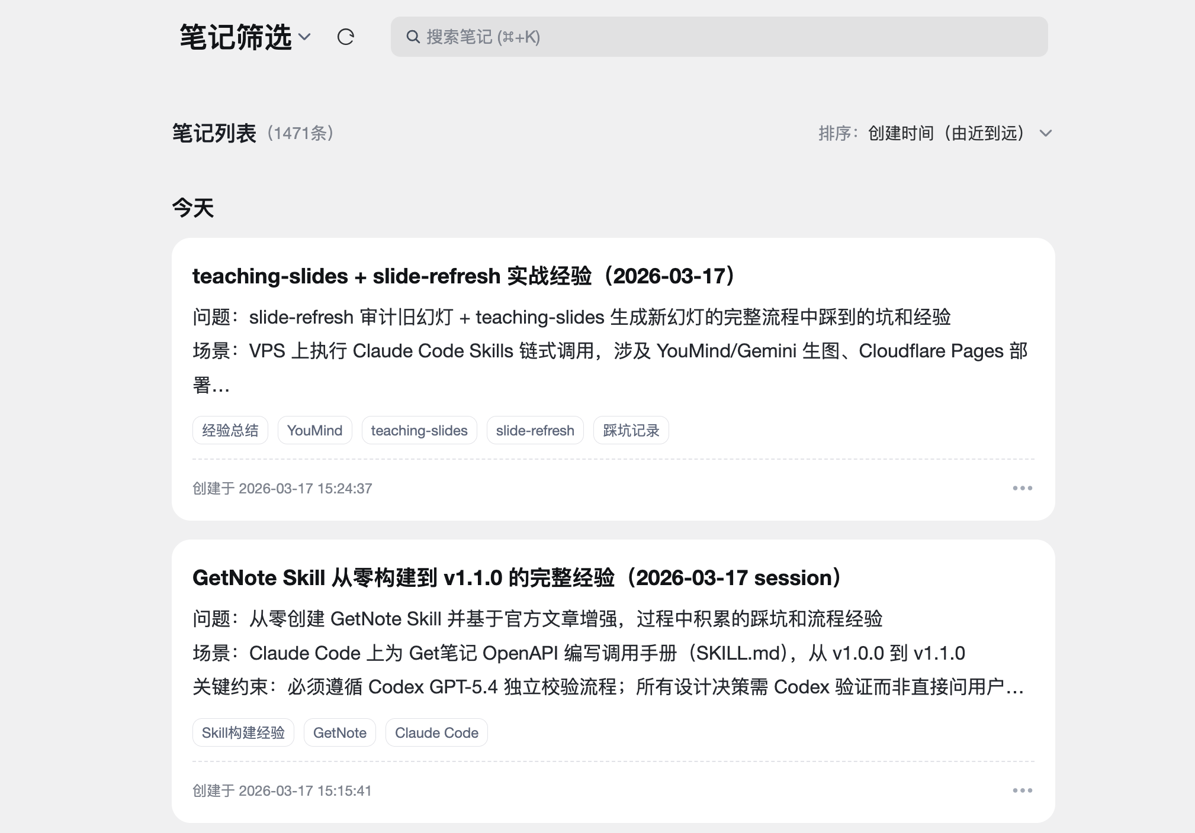Click the teaching-slides tag chip

click(x=419, y=430)
